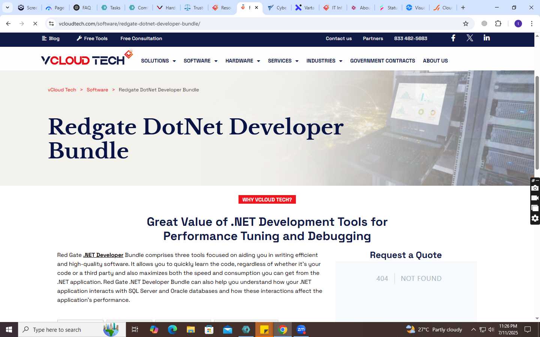View site information icon in address bar
540x337 pixels.
[x=51, y=24]
